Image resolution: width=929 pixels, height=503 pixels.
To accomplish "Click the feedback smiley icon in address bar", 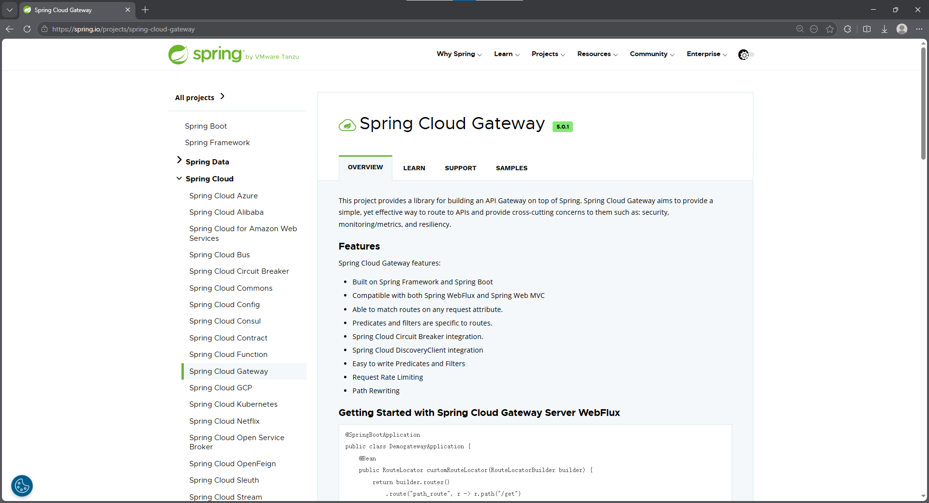I will point(814,29).
